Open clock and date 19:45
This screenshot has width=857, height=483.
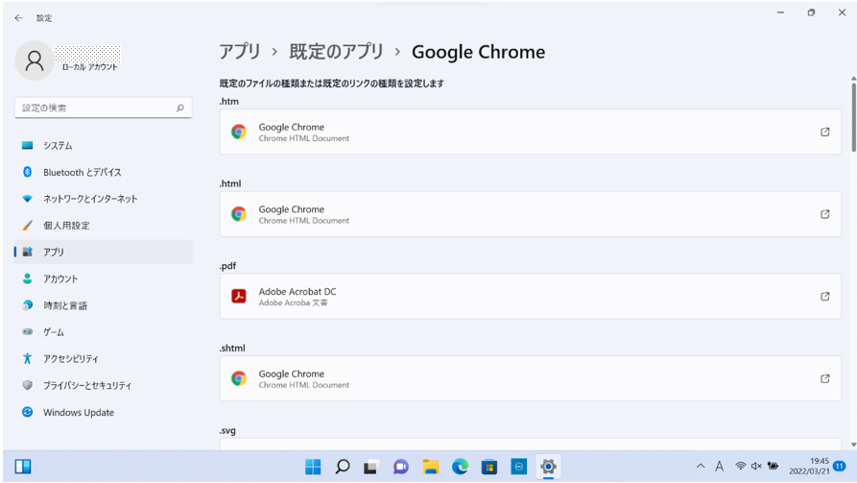pos(809,466)
